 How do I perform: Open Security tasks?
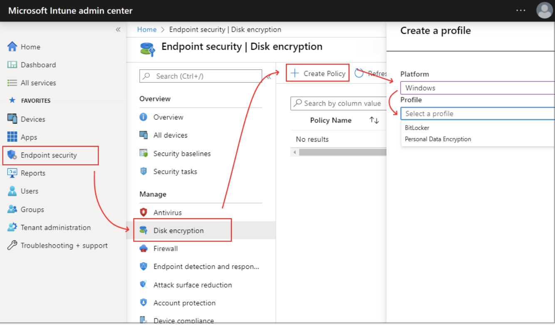(175, 171)
